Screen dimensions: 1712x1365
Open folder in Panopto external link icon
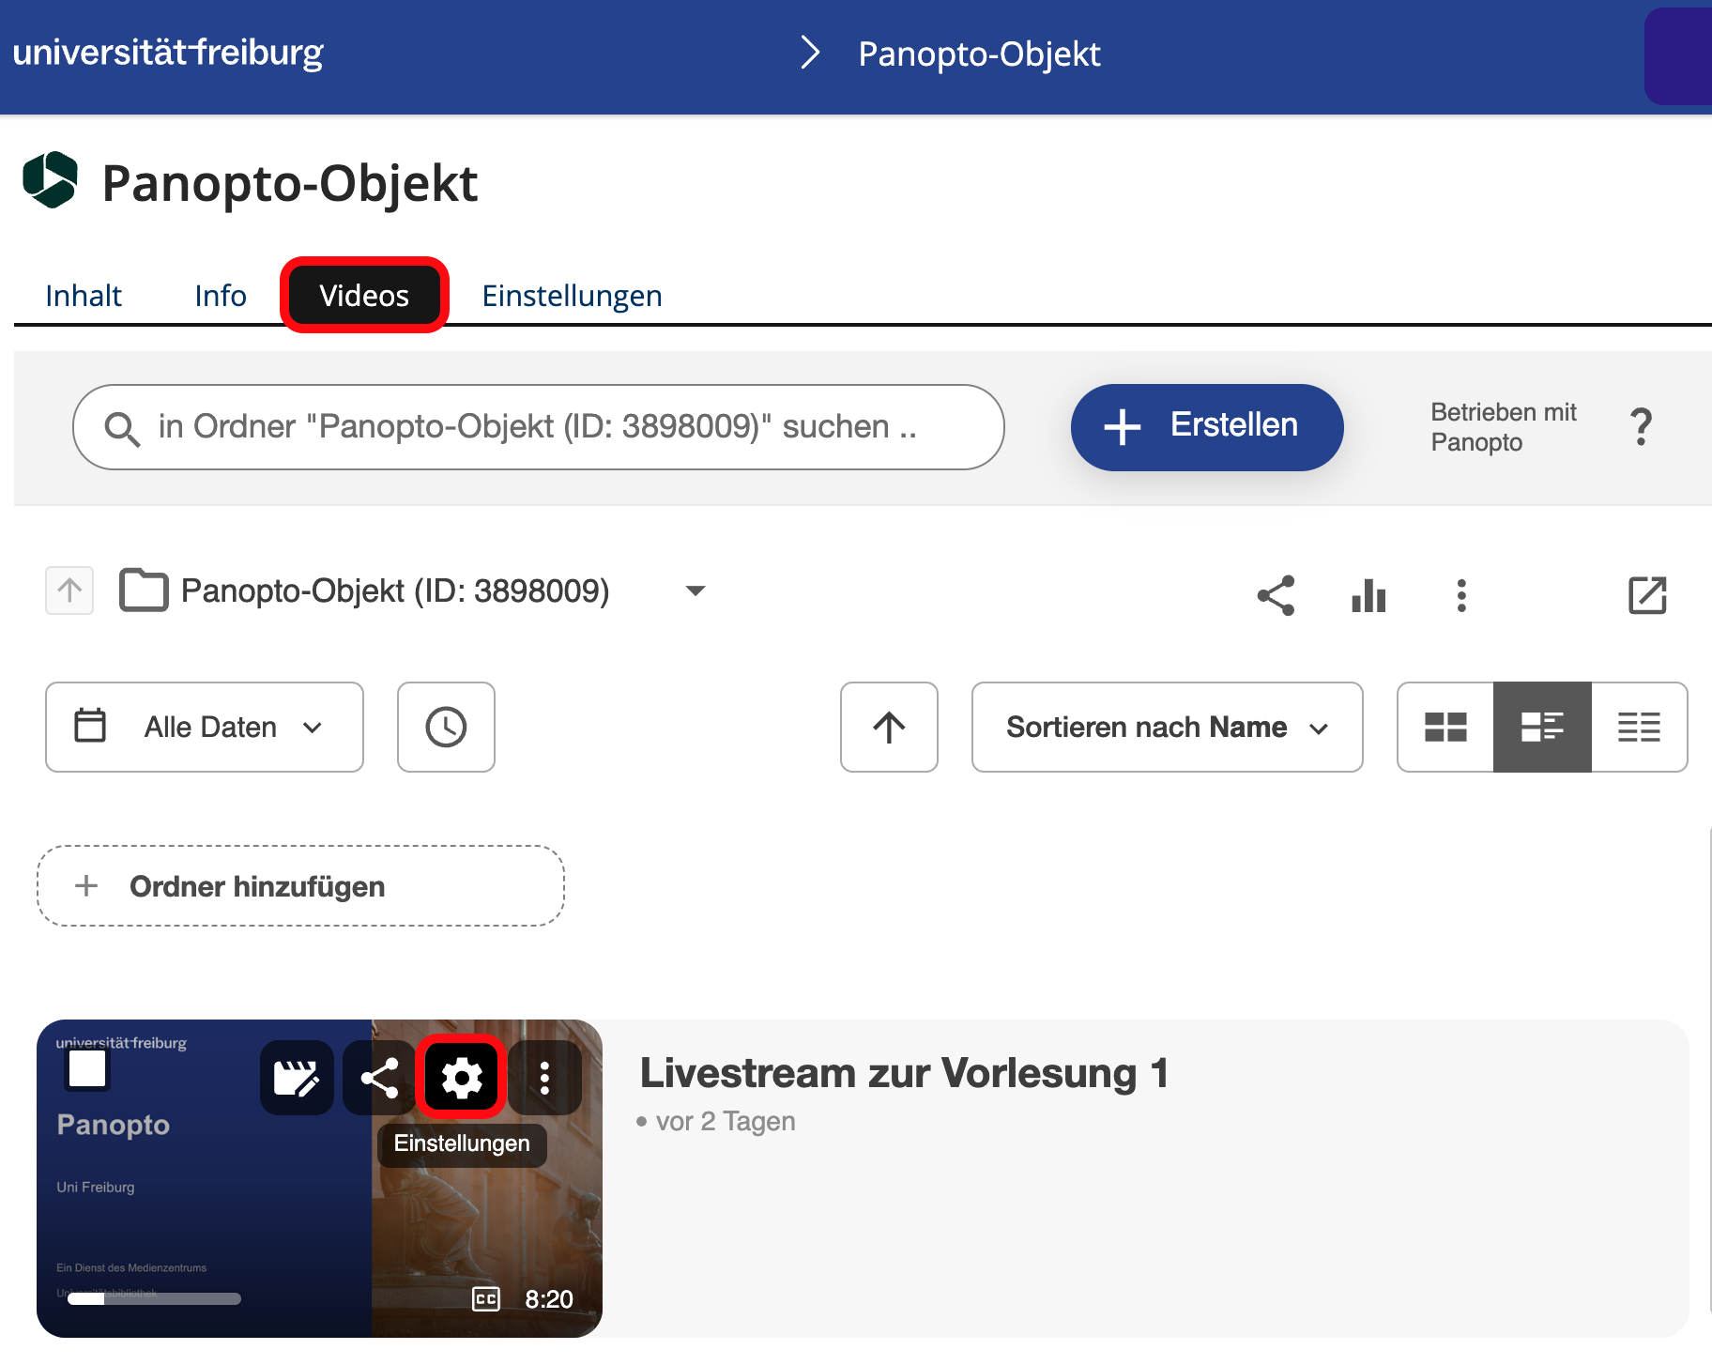[x=1647, y=595]
